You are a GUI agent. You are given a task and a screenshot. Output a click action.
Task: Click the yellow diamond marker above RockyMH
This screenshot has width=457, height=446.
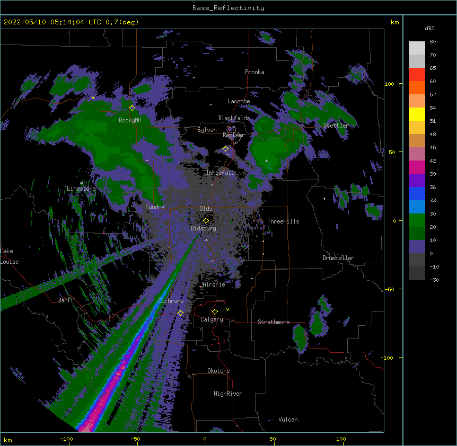pyautogui.click(x=132, y=108)
